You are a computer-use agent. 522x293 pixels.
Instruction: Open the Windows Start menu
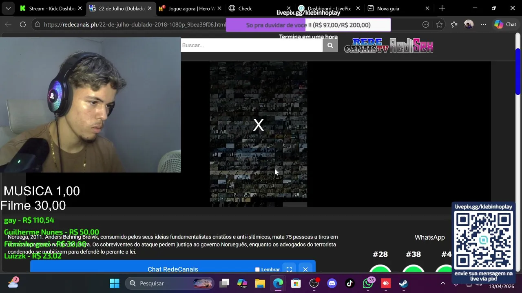click(x=115, y=283)
